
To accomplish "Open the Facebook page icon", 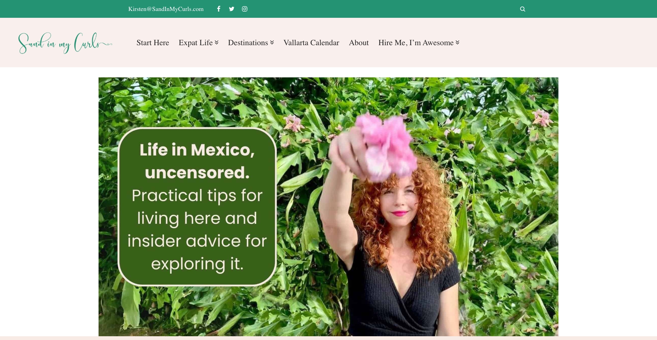I will pyautogui.click(x=218, y=9).
